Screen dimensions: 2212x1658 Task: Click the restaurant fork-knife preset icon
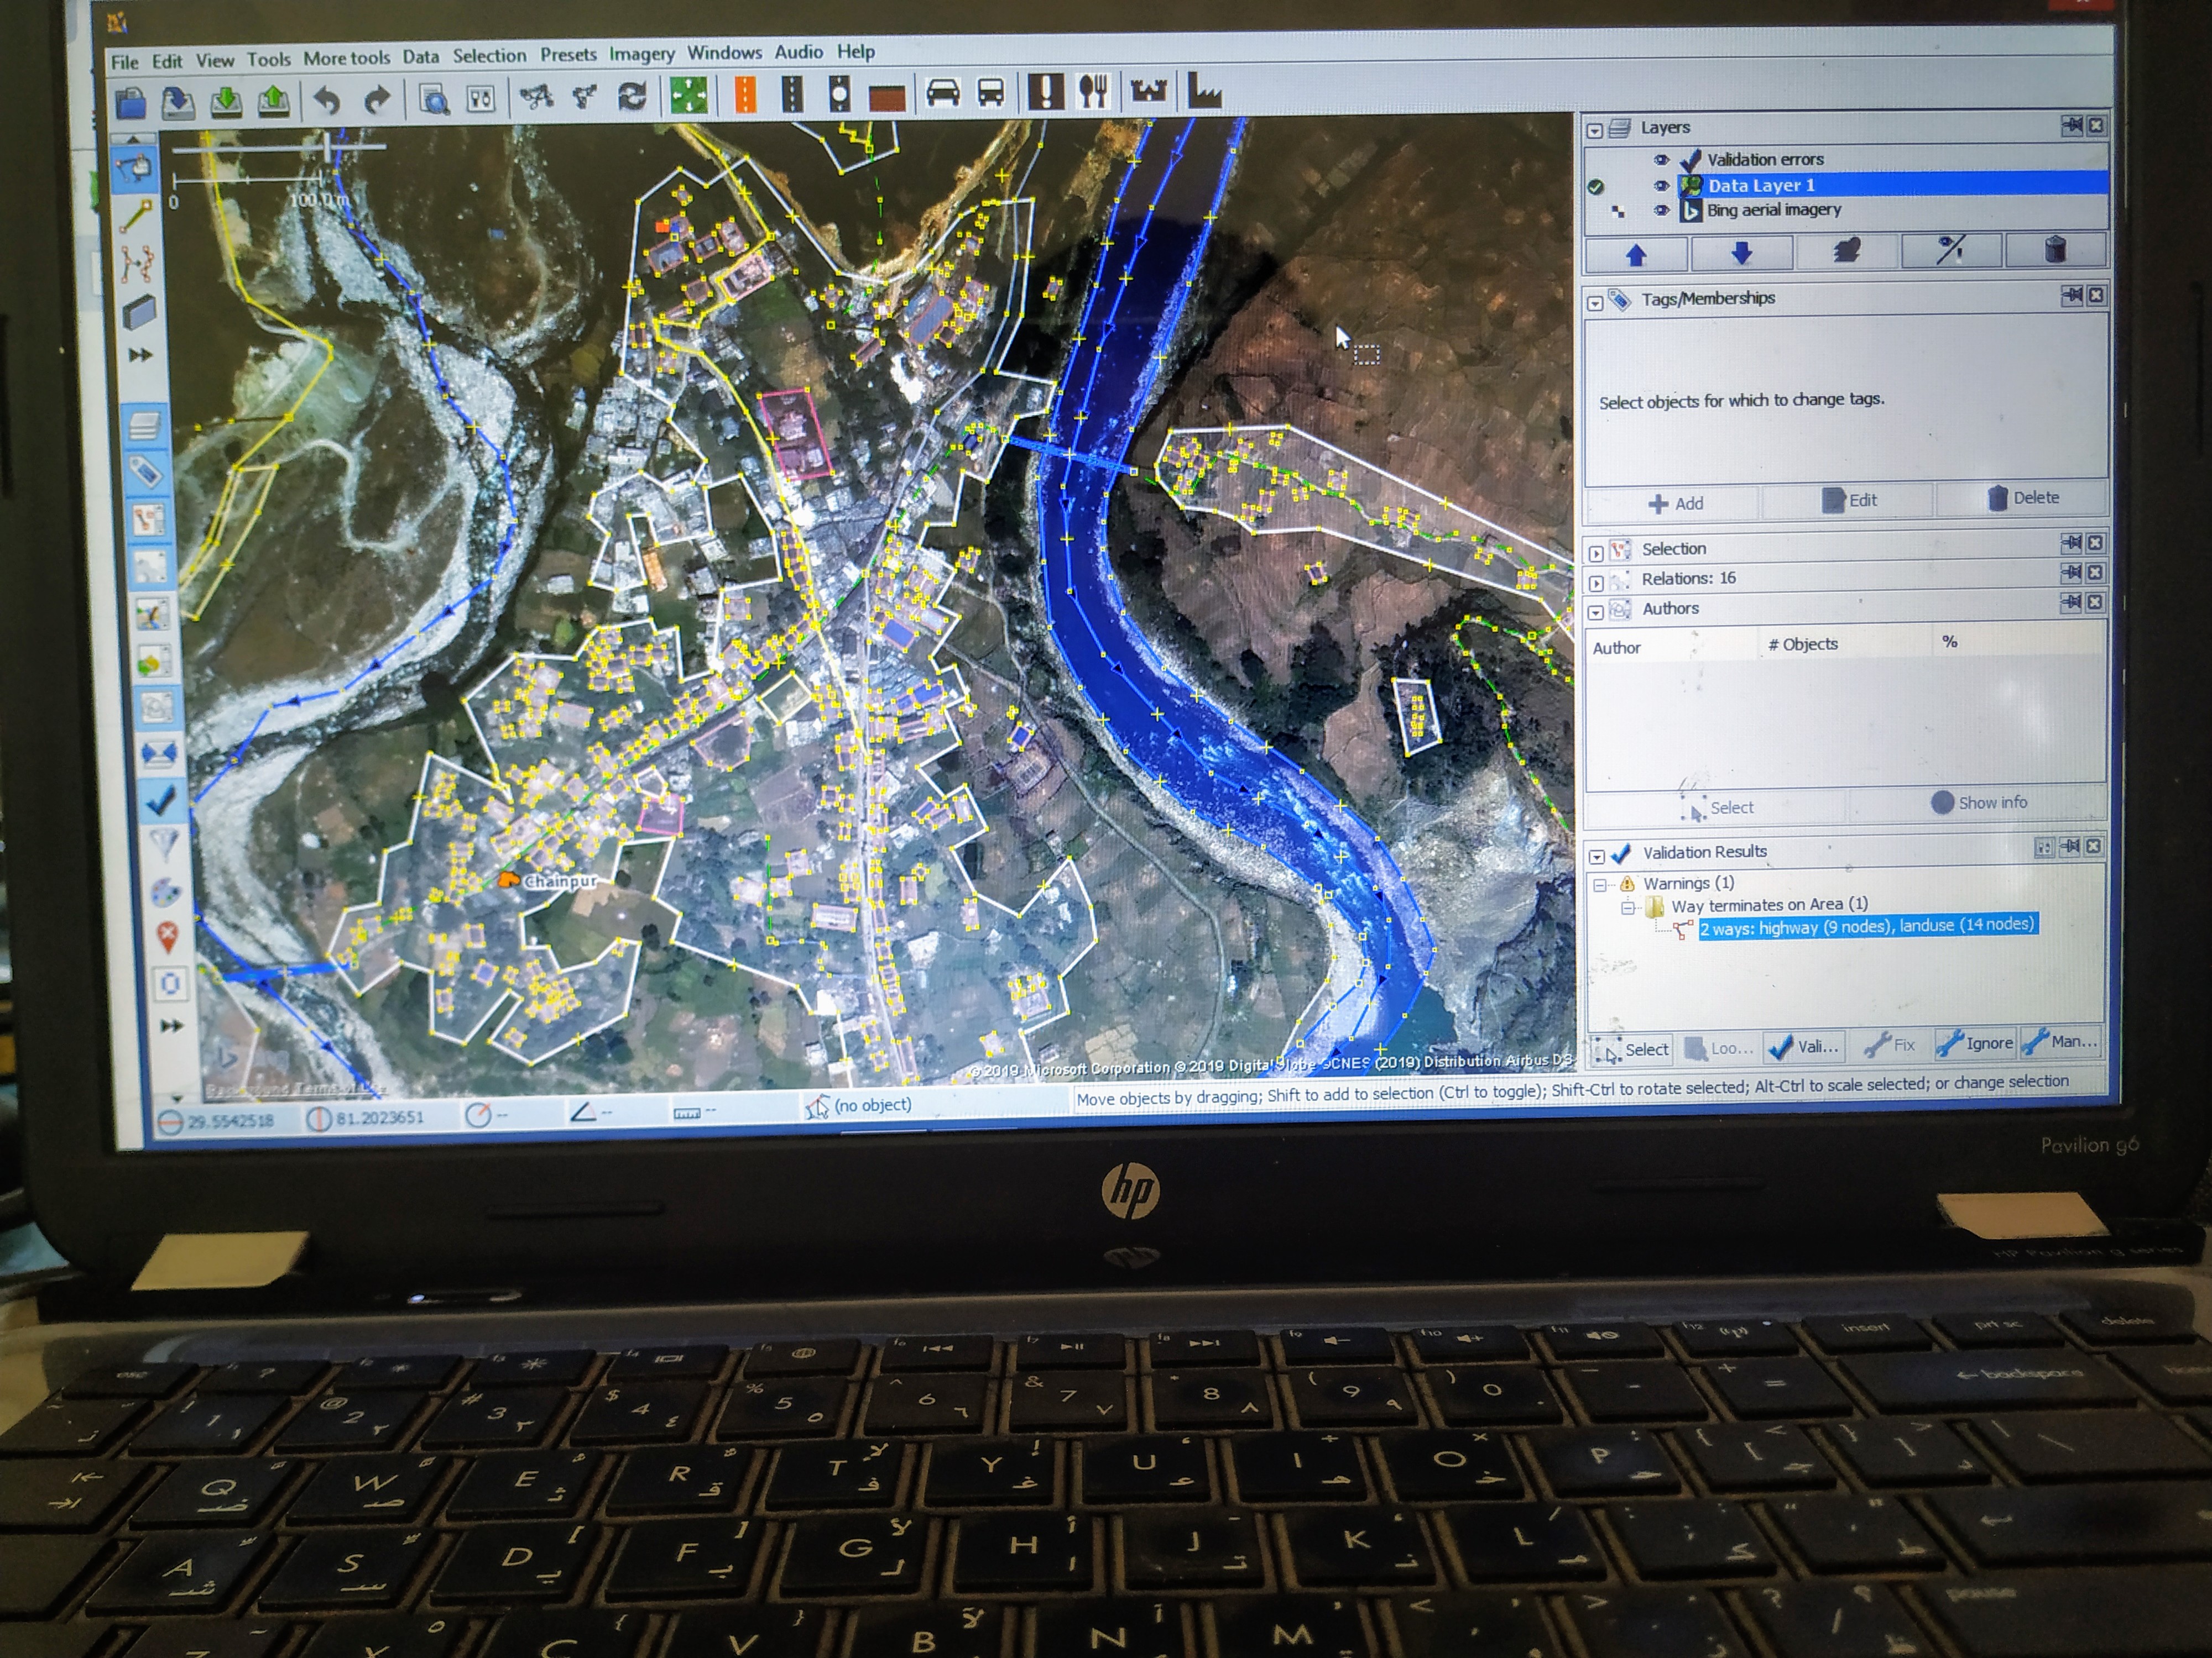(1093, 92)
